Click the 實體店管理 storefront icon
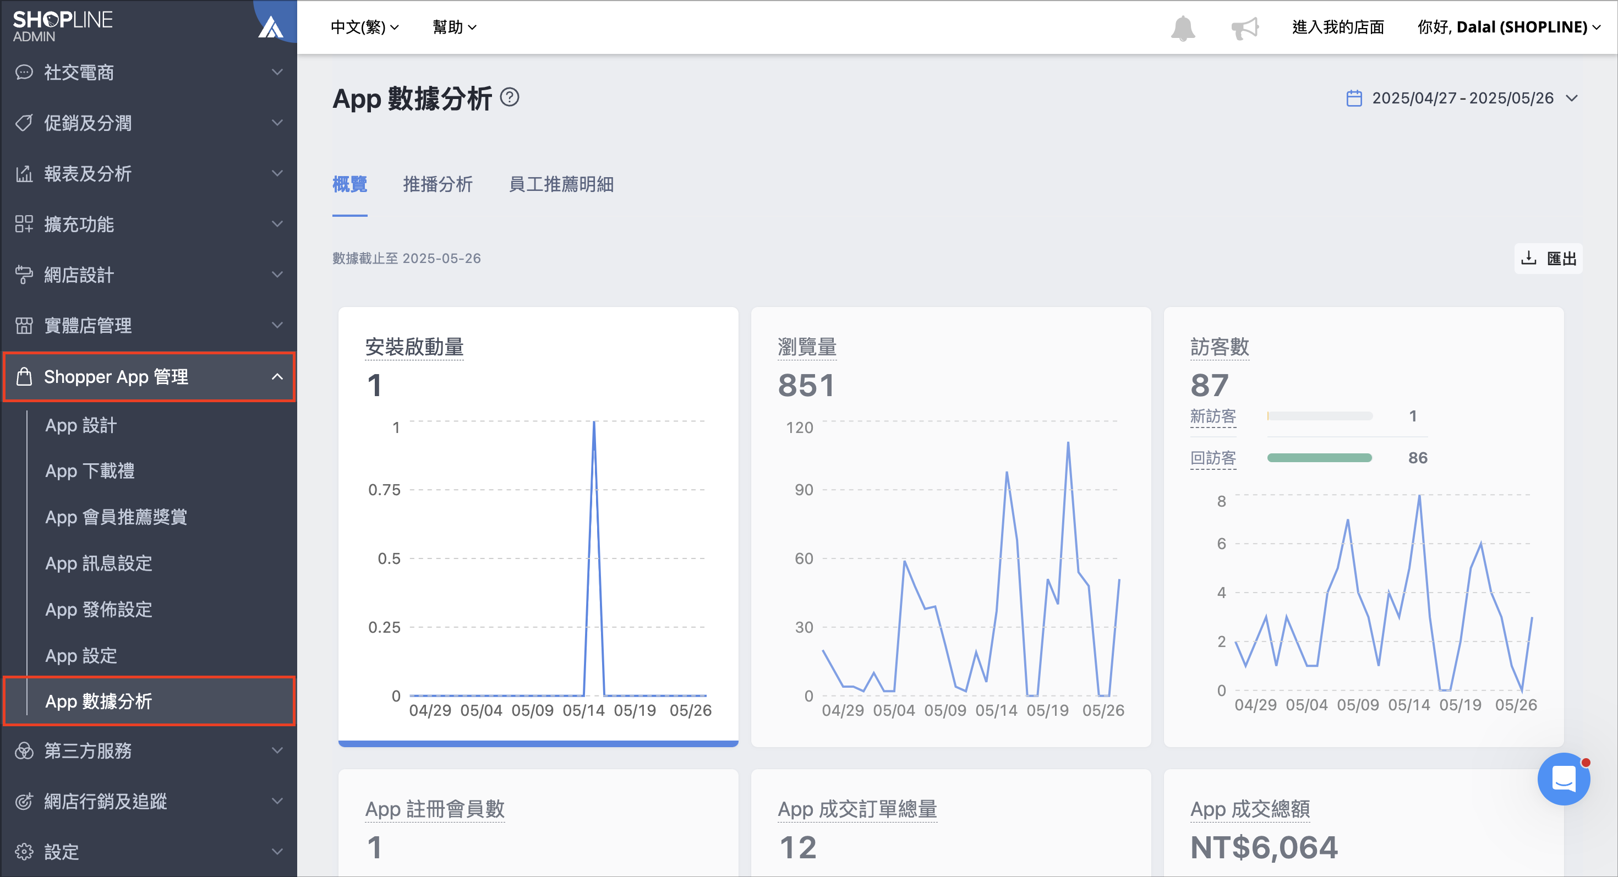 point(24,325)
